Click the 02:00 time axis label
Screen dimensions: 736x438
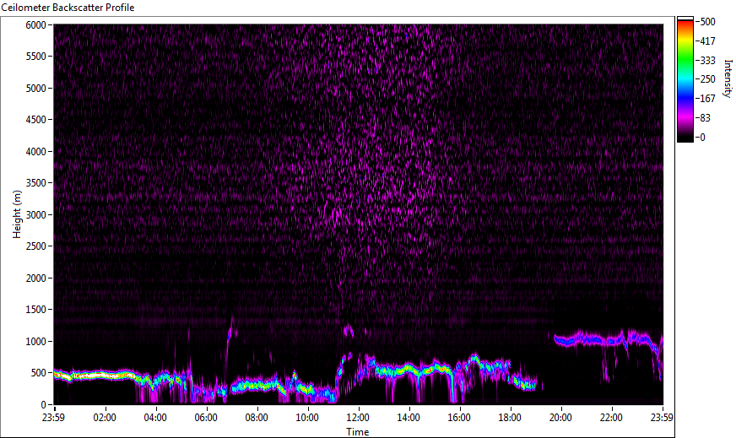(x=104, y=418)
